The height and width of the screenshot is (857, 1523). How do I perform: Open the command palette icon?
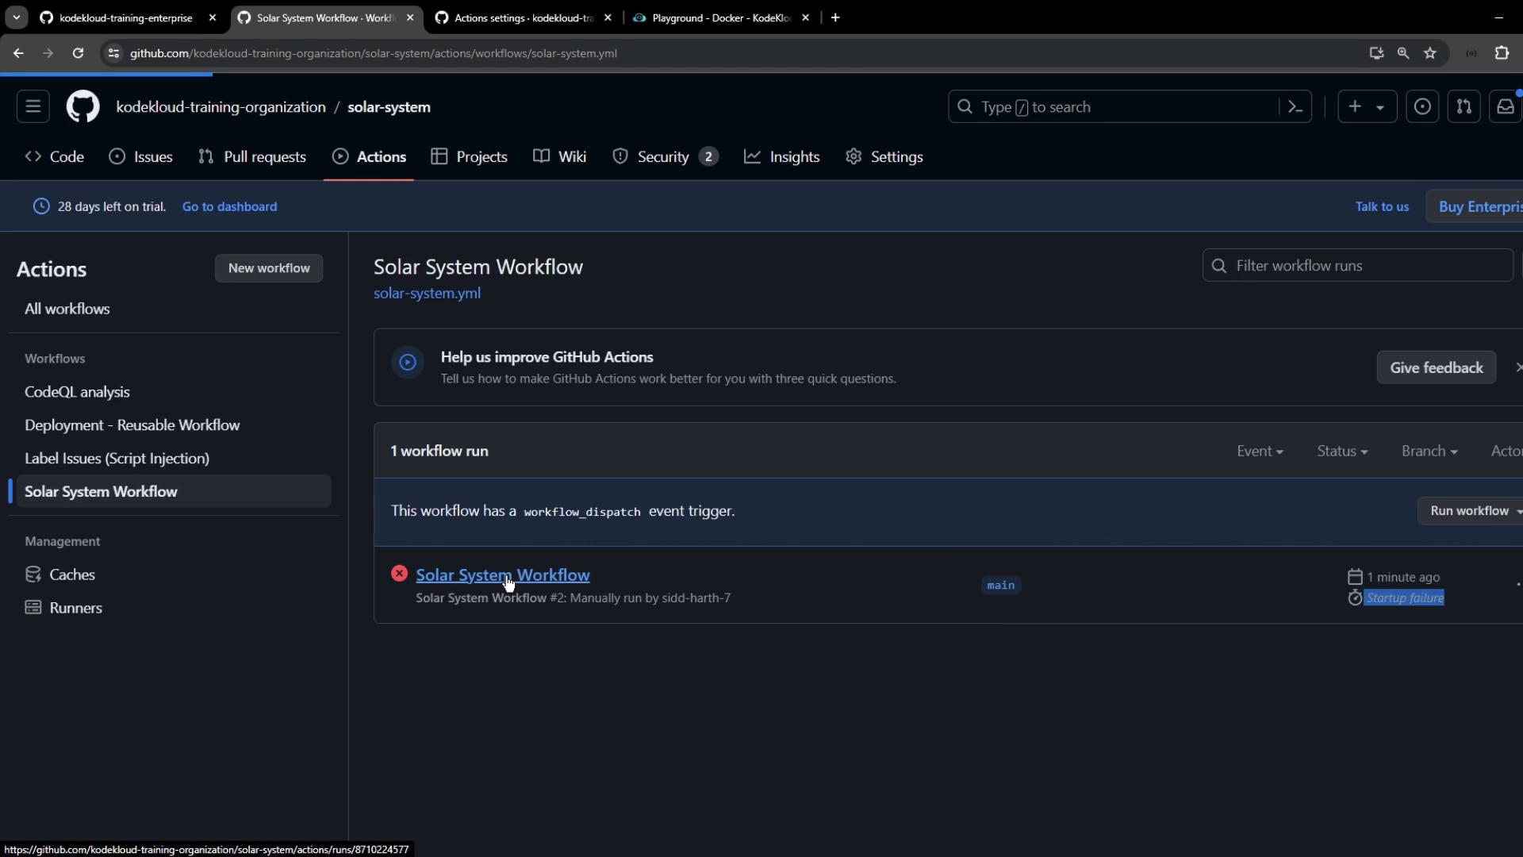(1295, 106)
